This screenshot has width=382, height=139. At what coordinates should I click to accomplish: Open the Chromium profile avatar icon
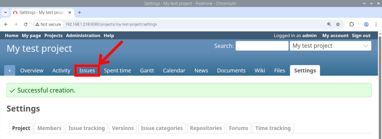coord(366,24)
